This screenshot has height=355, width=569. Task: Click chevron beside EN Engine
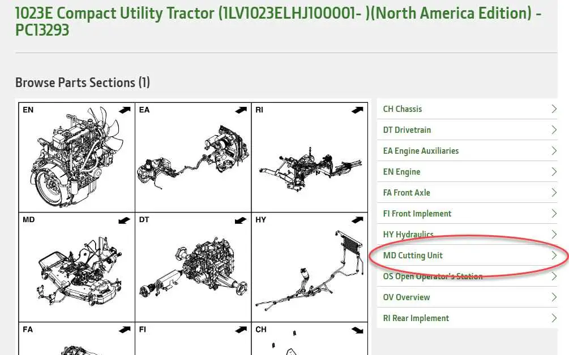click(554, 172)
